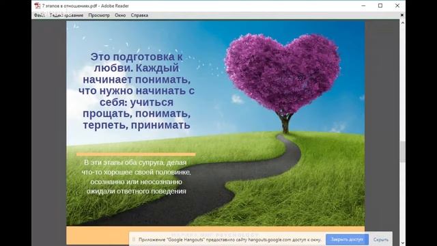437x246 pixels.
Task: Open the Окно menu
Action: 120,15
